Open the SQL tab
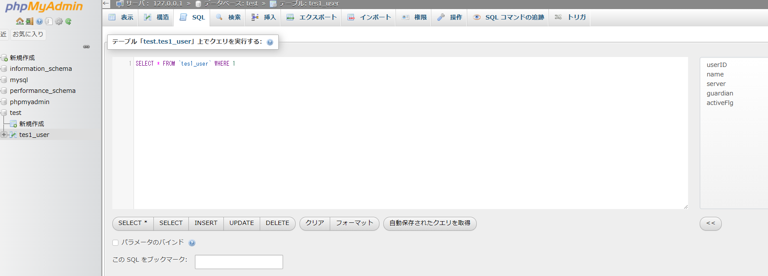Viewport: 768px width, 276px height. [x=192, y=17]
